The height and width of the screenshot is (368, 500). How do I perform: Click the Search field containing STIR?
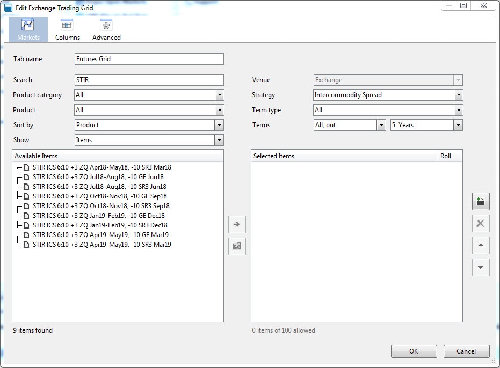pyautogui.click(x=149, y=80)
